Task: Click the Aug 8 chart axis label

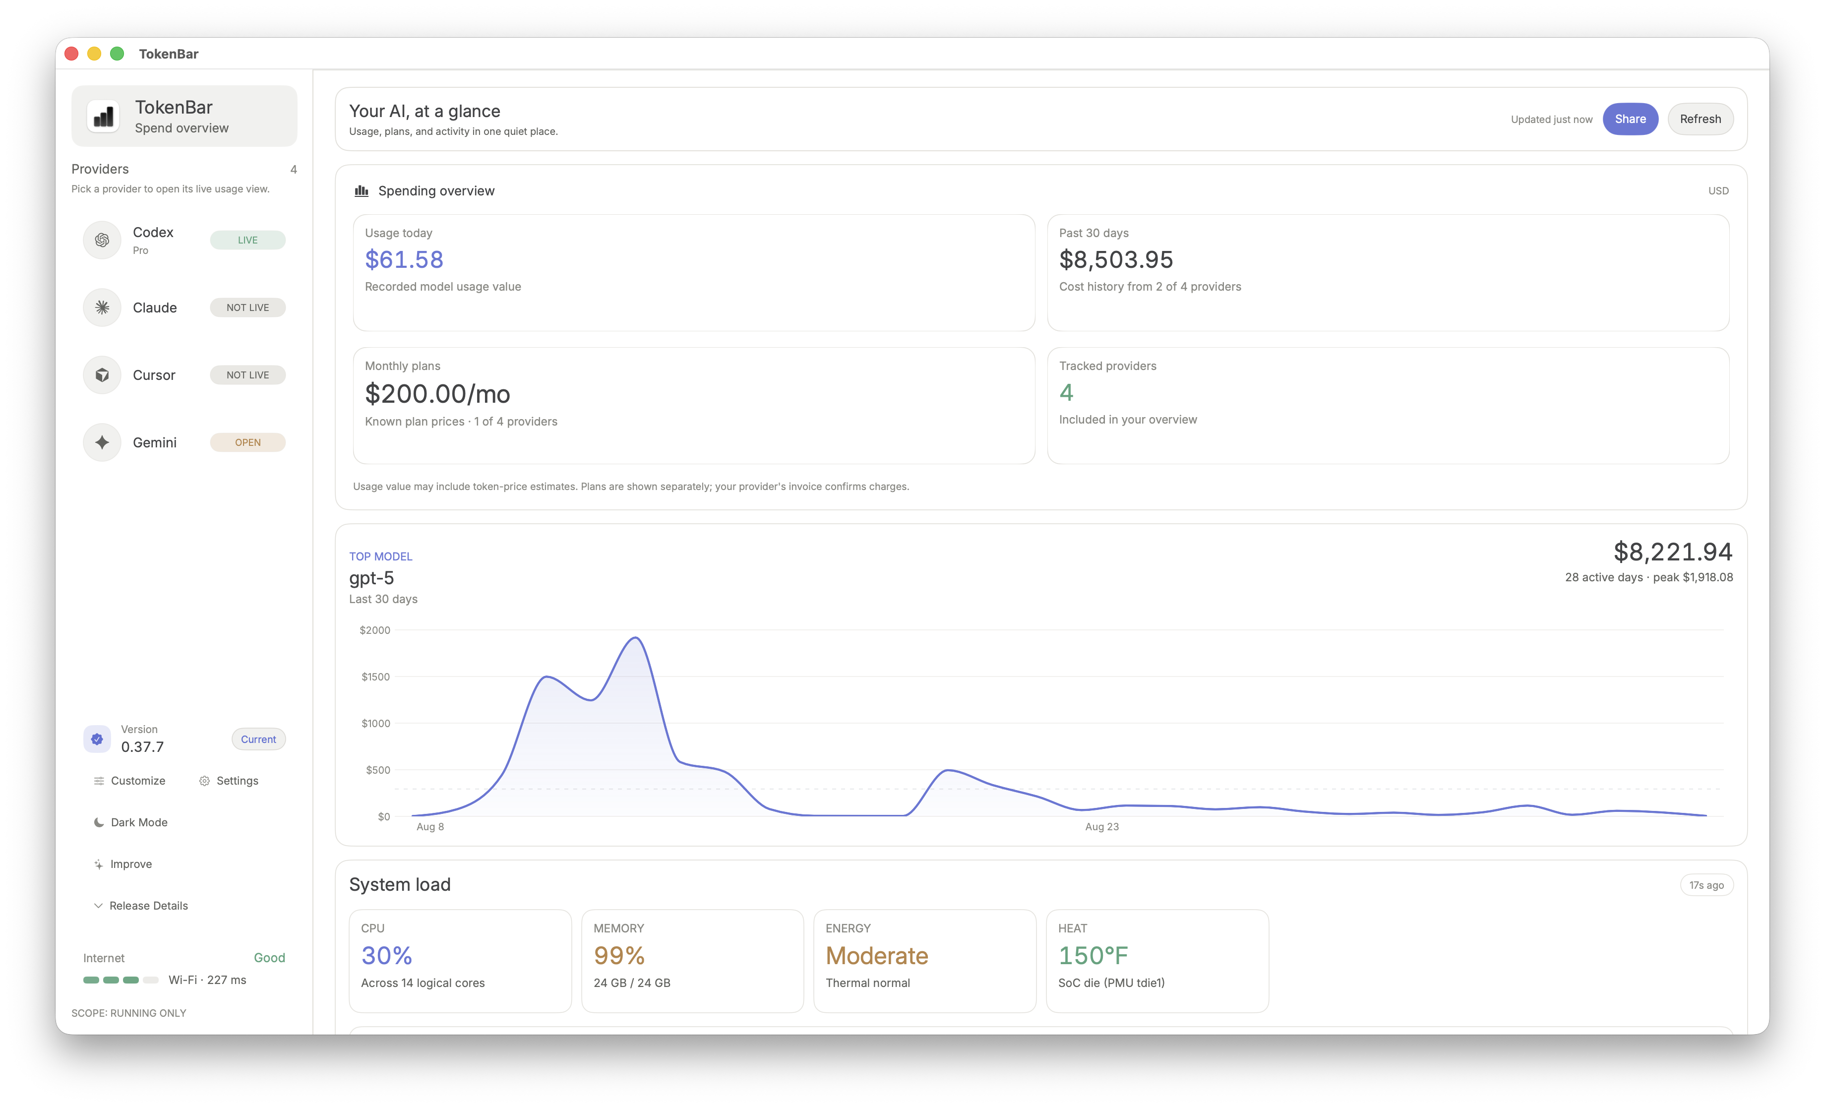Action: tap(430, 827)
